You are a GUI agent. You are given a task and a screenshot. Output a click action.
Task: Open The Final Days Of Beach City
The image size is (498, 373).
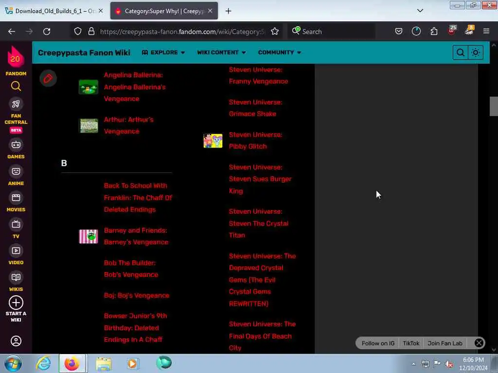click(x=262, y=336)
